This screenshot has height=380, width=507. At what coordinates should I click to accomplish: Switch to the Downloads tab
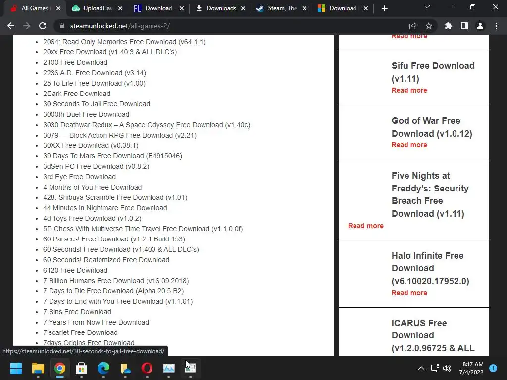[221, 8]
